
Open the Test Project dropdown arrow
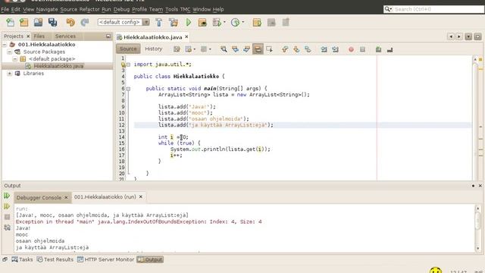pos(224,22)
